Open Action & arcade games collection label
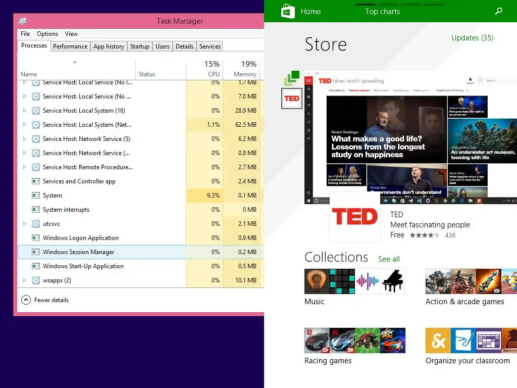Image resolution: width=517 pixels, height=388 pixels. (465, 302)
